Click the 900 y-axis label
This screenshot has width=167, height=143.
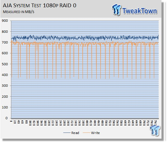click(x=5, y=21)
